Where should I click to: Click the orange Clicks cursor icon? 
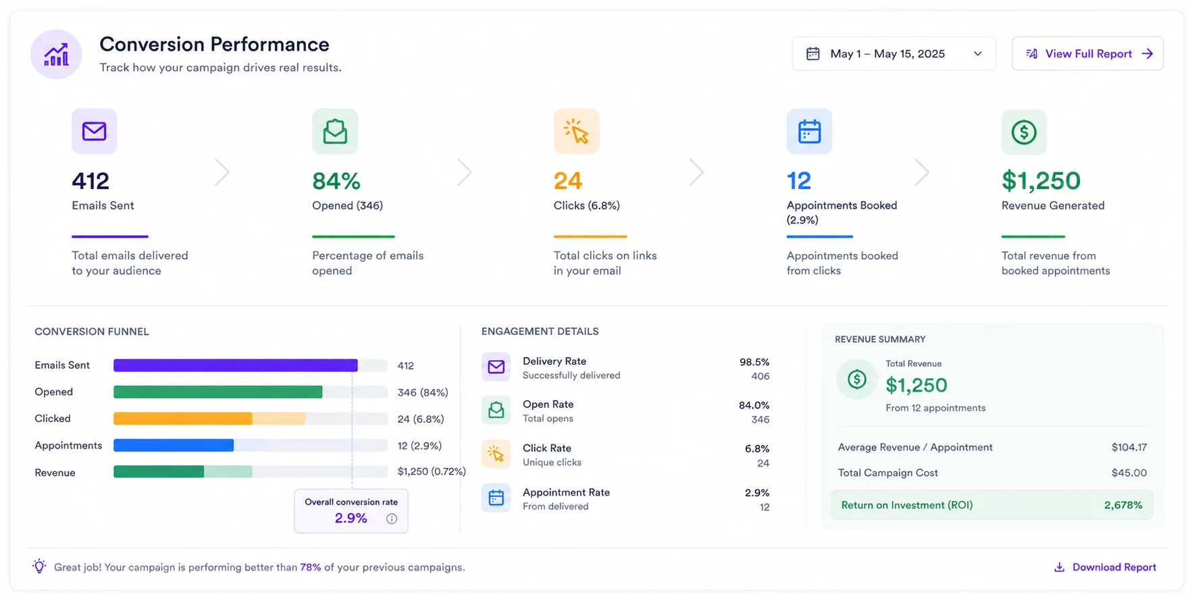(x=576, y=131)
